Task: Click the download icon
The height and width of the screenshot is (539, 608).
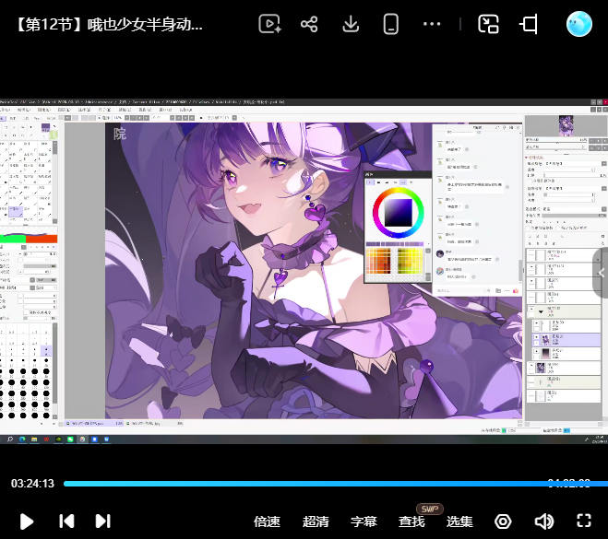Action: (x=351, y=24)
